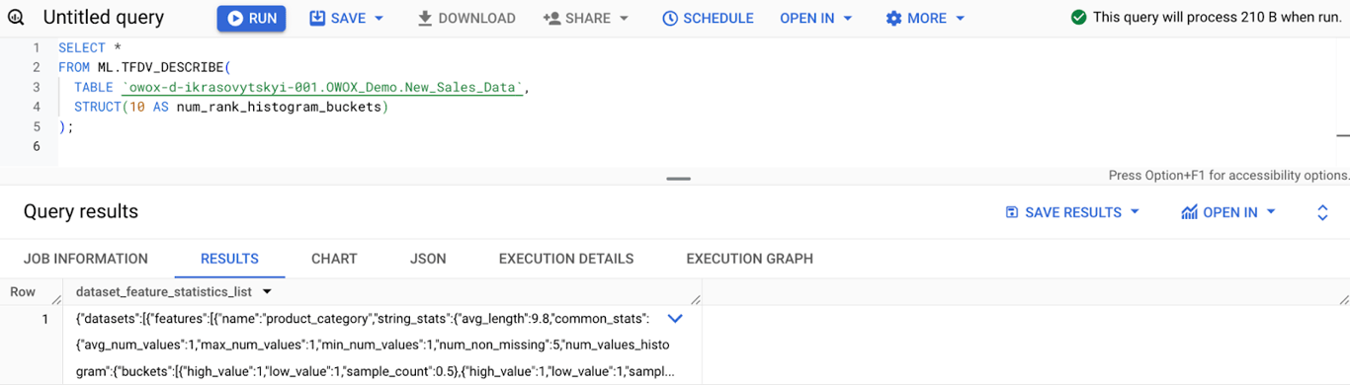This screenshot has width=1350, height=385.
Task: Click the query processing size message
Action: [1217, 18]
